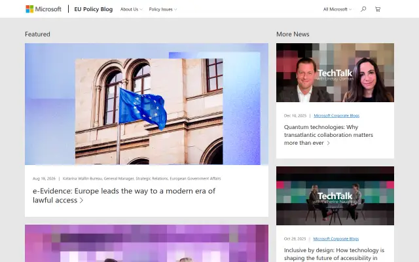Open the Inclusive by design TechTalk thumbnail
This screenshot has width=419, height=262.
pos(335,196)
